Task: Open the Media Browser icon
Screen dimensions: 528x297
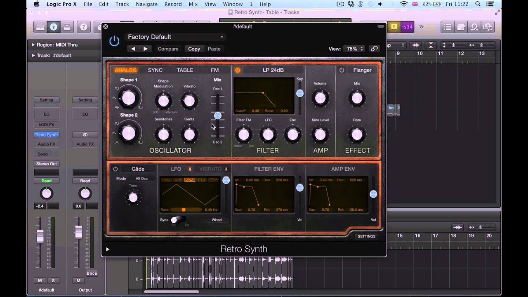Action: (x=488, y=27)
